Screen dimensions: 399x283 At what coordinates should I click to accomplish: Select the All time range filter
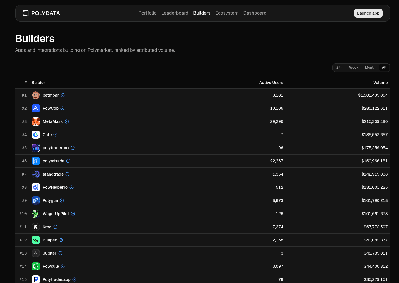coord(384,68)
